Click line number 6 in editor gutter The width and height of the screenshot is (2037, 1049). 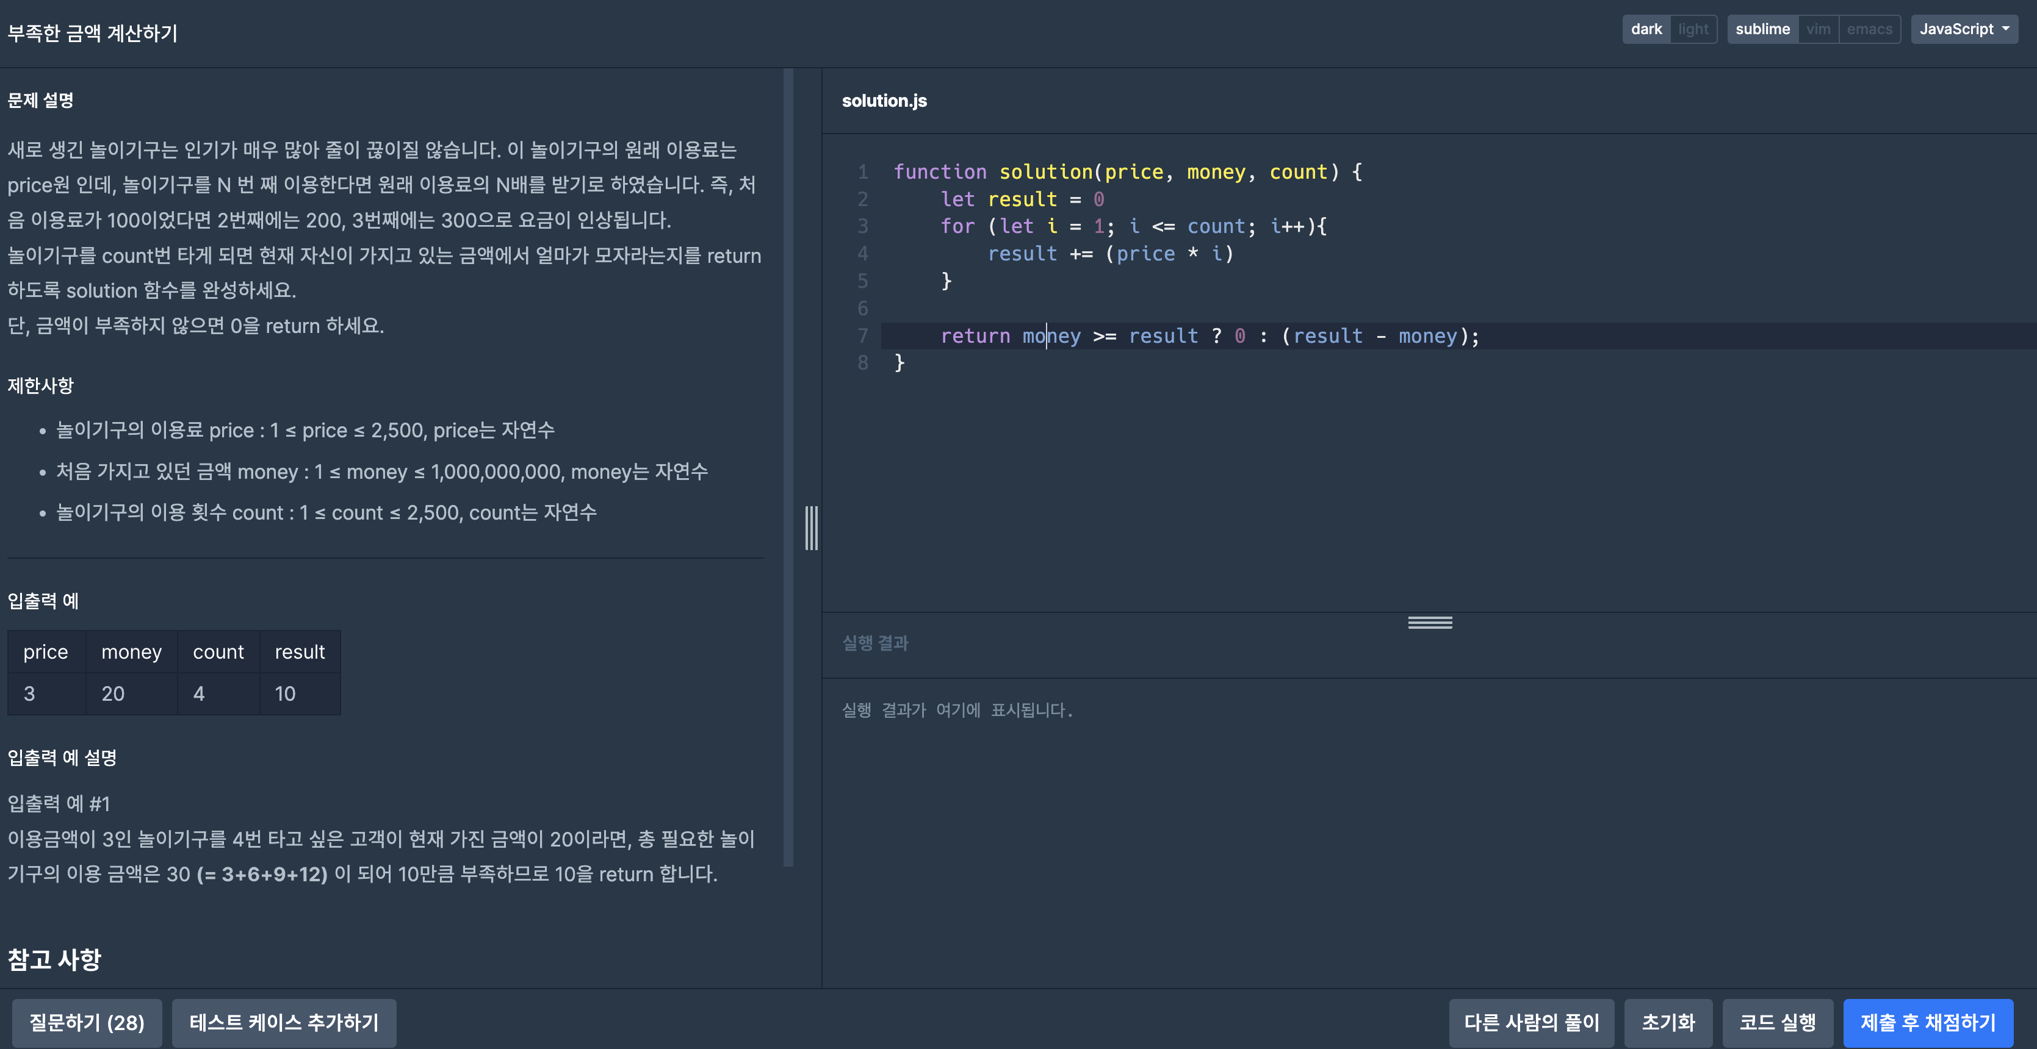click(863, 309)
